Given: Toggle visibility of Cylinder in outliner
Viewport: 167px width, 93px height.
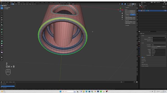Looking at the screenshot, I should (164, 11).
